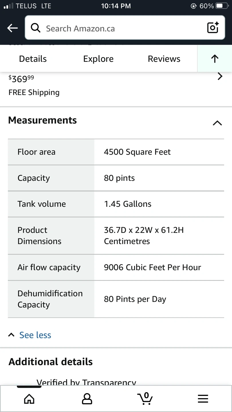This screenshot has width=232, height=412.
Task: Click the See less link
Action: coord(35,335)
